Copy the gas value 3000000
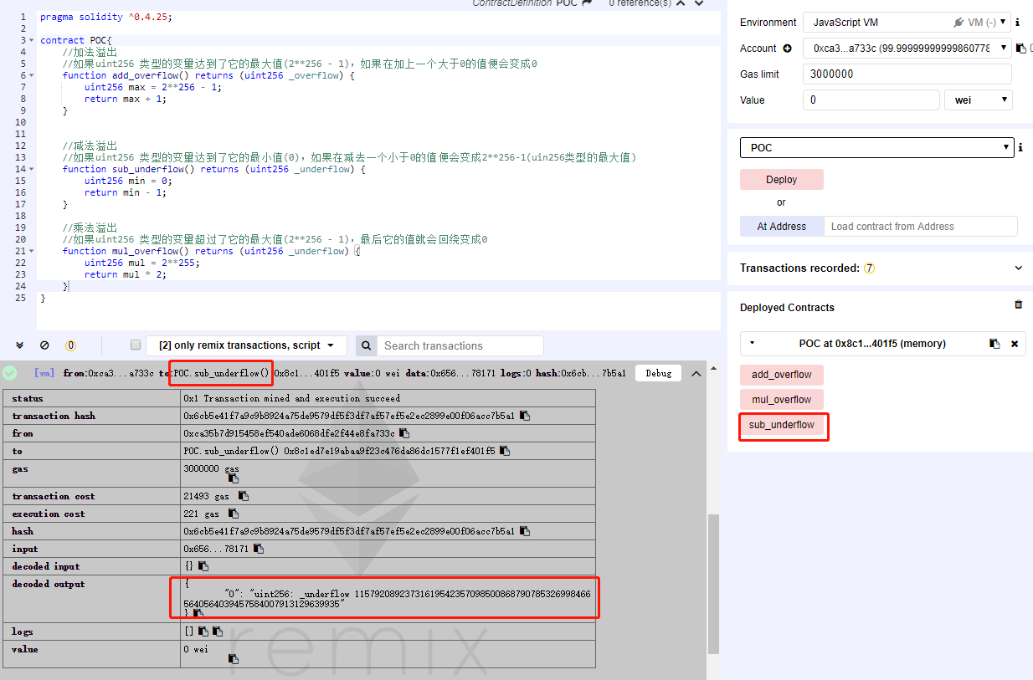Image resolution: width=1033 pixels, height=680 pixels. [x=234, y=478]
